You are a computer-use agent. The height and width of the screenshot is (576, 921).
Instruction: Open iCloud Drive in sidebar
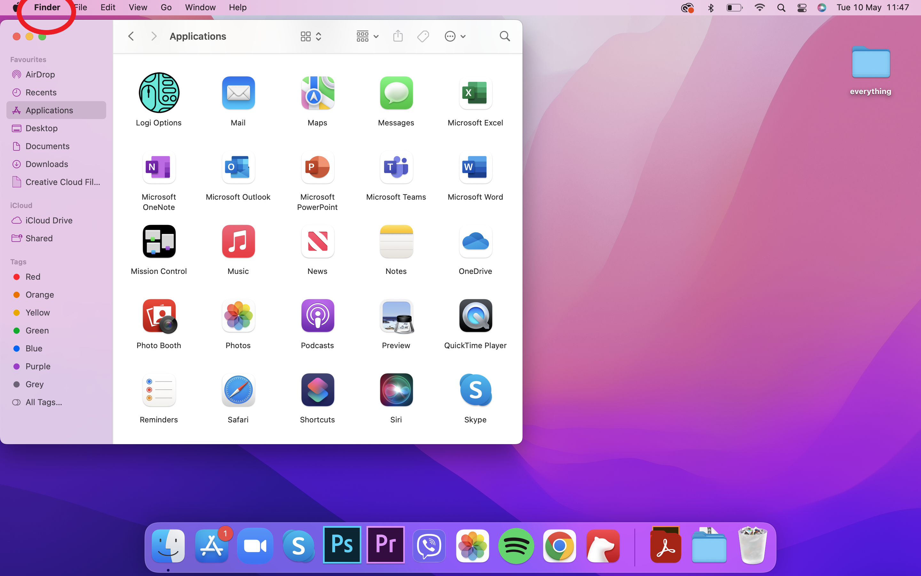[56, 220]
